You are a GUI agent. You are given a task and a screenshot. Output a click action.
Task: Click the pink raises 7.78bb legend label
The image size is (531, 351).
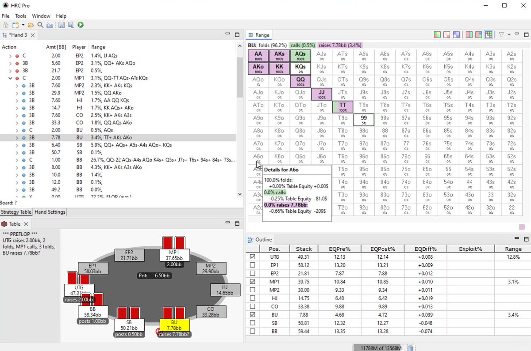click(x=340, y=45)
